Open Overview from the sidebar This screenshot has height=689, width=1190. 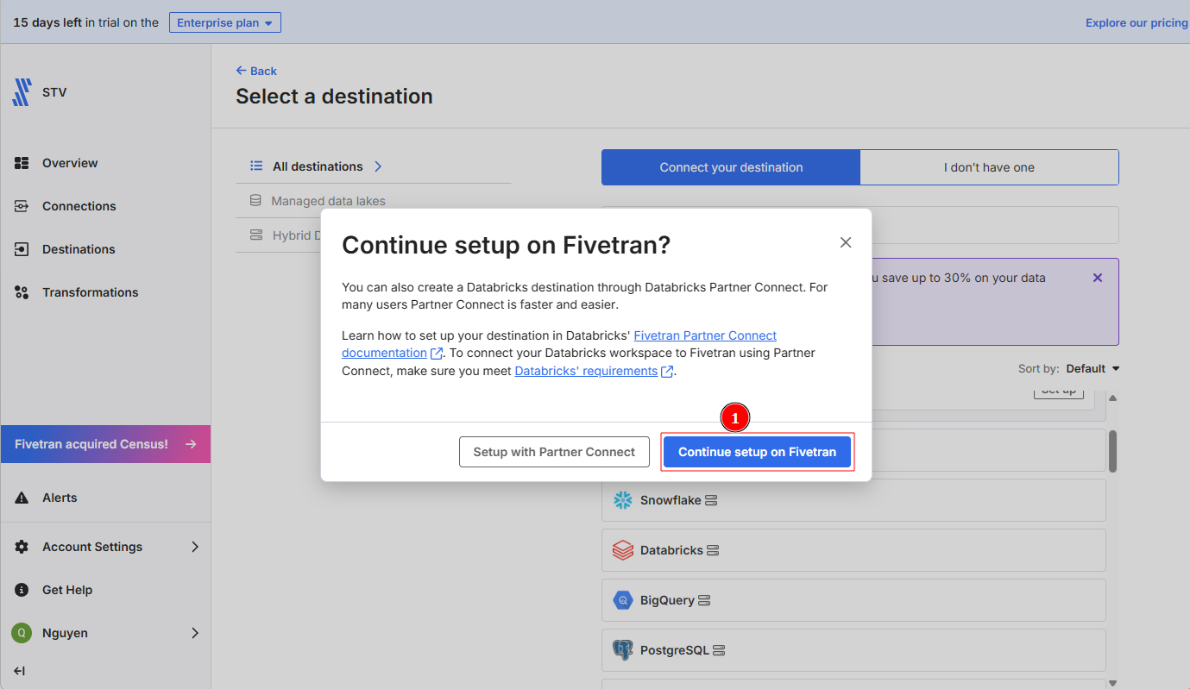coord(69,163)
